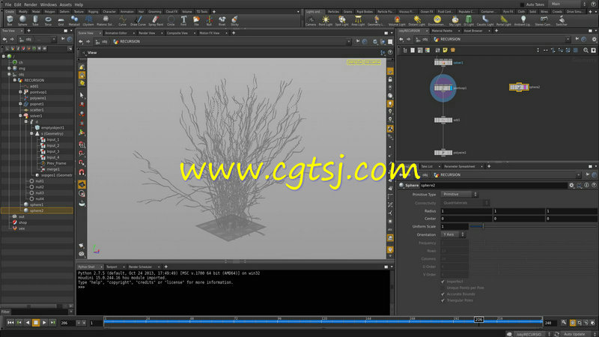Click the Uniform Scale value field
The height and width of the screenshot is (337, 599).
point(454,227)
